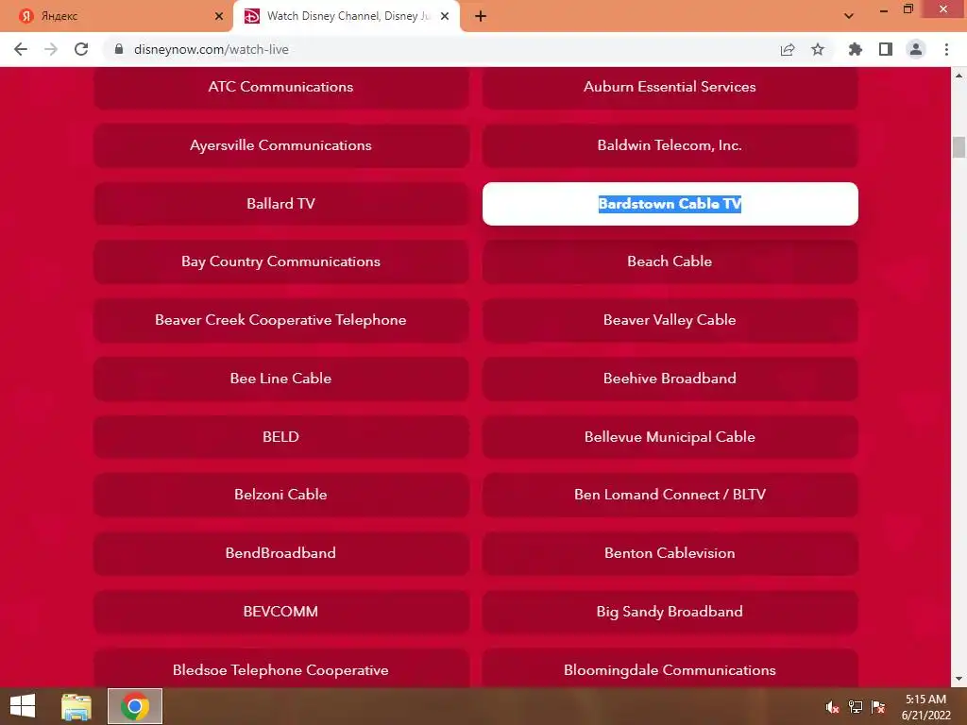
Task: Choose Bay Country Communications
Action: [x=281, y=261]
